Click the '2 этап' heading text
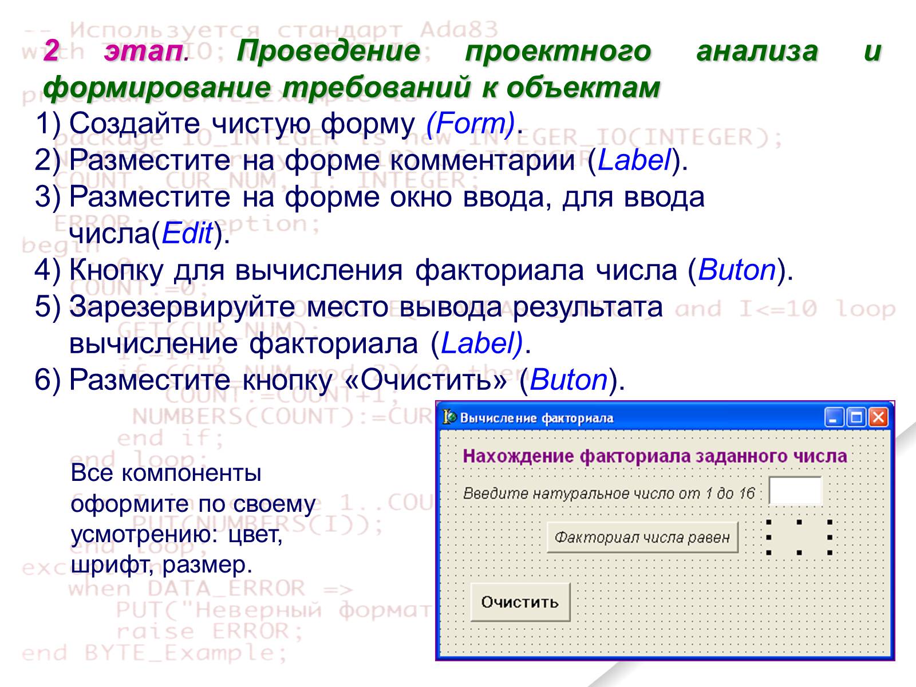 click(x=114, y=52)
